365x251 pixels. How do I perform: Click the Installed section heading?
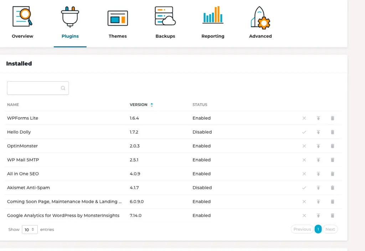tap(19, 63)
